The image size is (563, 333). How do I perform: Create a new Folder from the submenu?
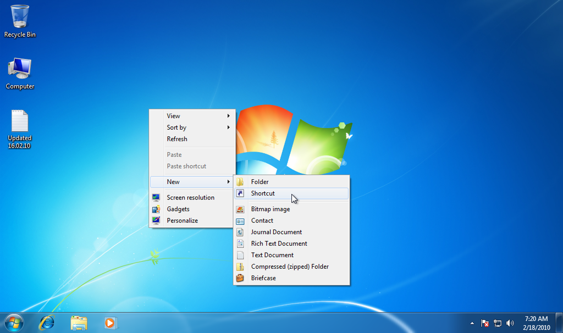click(260, 182)
